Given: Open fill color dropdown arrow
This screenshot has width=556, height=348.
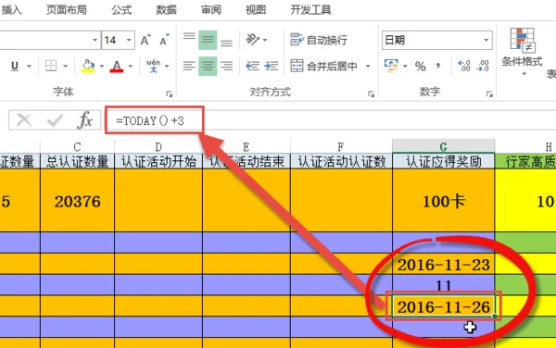Looking at the screenshot, I should [102, 66].
